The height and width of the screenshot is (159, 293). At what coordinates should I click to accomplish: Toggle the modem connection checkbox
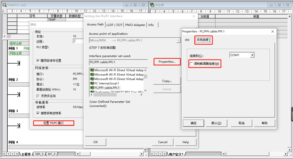click(x=191, y=64)
